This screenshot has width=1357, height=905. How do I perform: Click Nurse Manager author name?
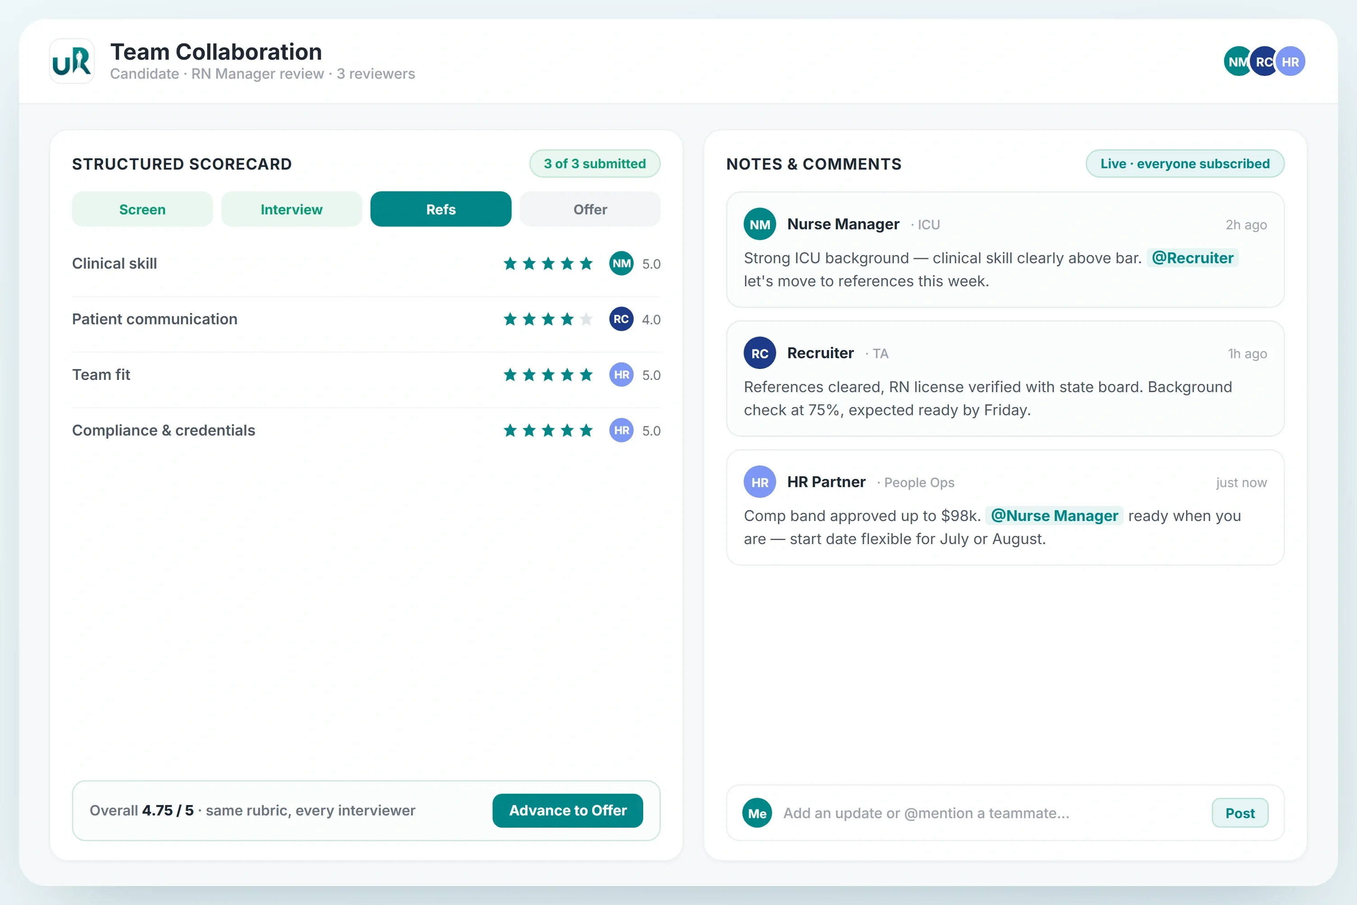pyautogui.click(x=843, y=224)
